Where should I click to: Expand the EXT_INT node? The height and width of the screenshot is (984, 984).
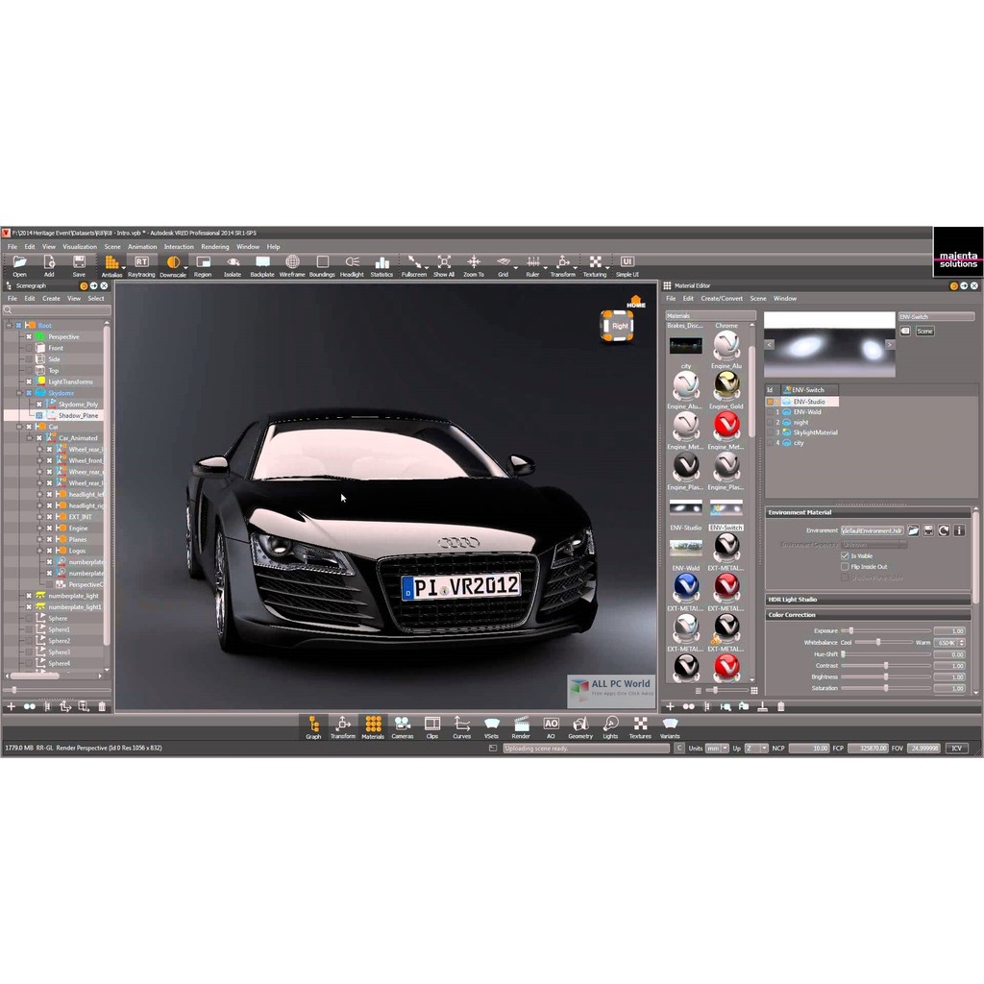(x=38, y=516)
